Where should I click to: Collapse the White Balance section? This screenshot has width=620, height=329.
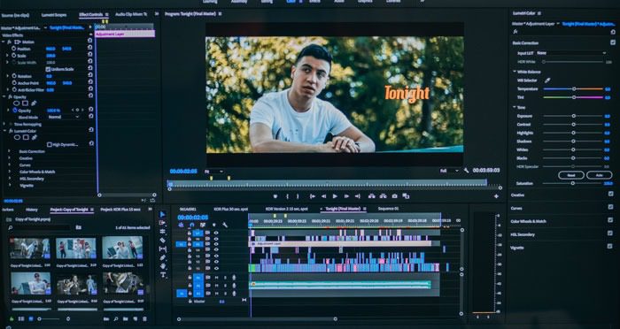point(515,72)
